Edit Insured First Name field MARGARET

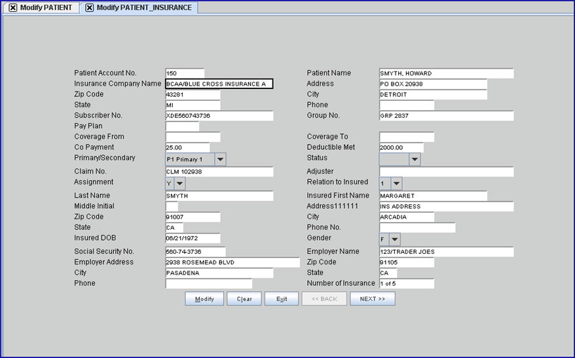[x=433, y=196]
